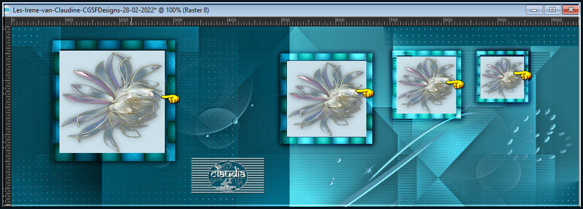Minimize the image document window
This screenshot has width=583, height=209.
click(534, 10)
